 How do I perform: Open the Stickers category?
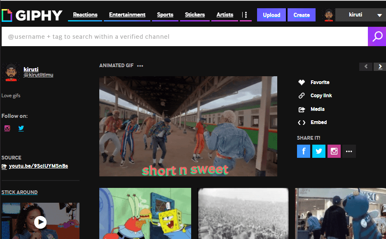click(x=195, y=15)
